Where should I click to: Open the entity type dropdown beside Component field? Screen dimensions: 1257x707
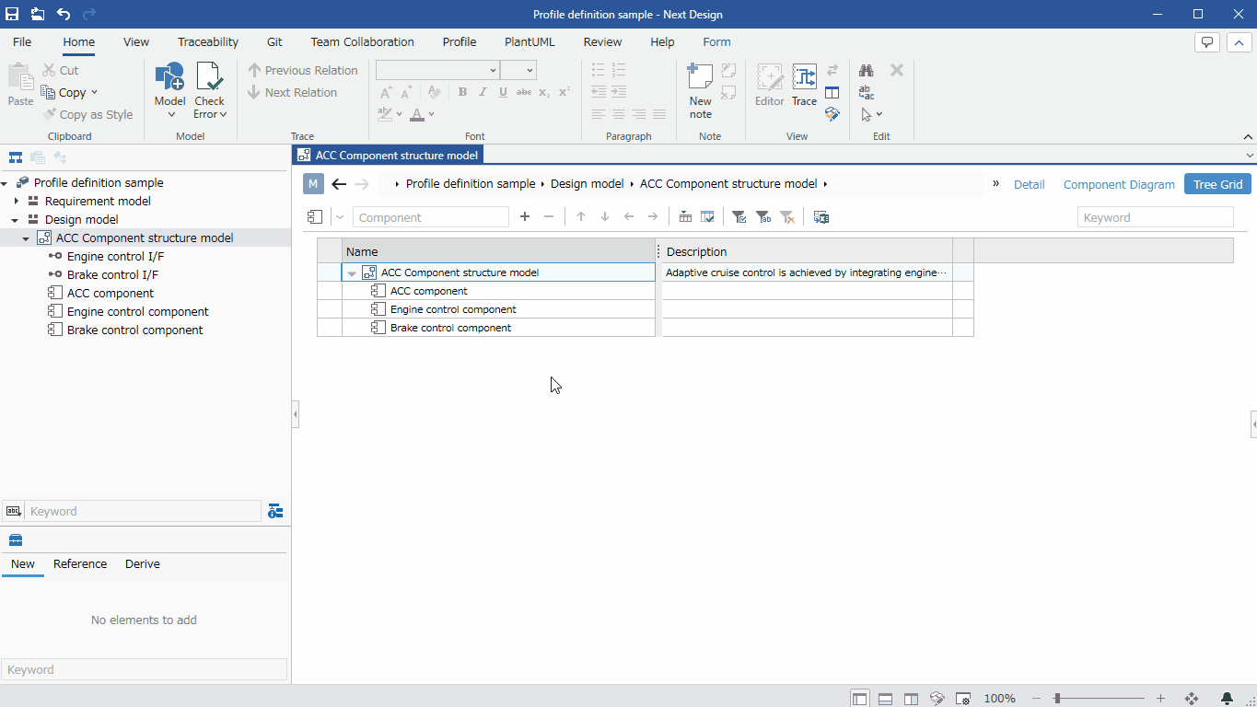(339, 217)
